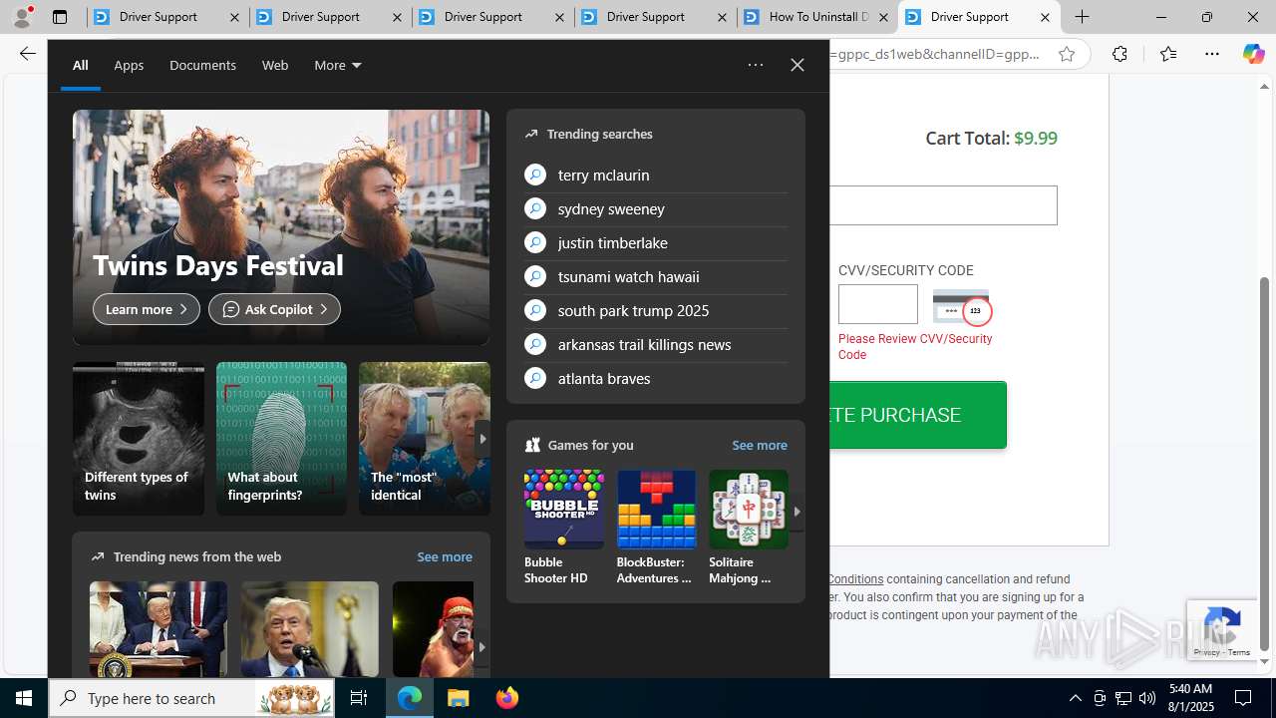Screen dimensions: 1276x718
Task: Open Task View in taskbar
Action: (359, 698)
